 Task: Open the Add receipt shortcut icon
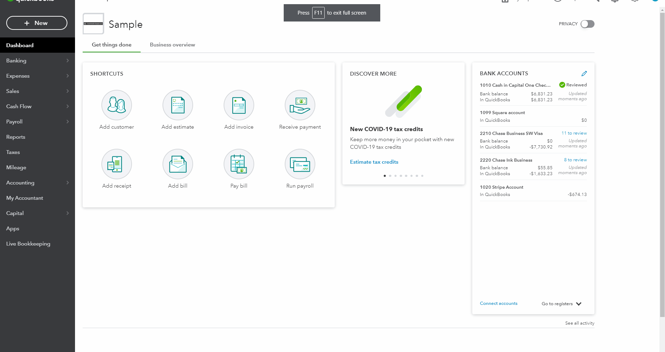[117, 164]
